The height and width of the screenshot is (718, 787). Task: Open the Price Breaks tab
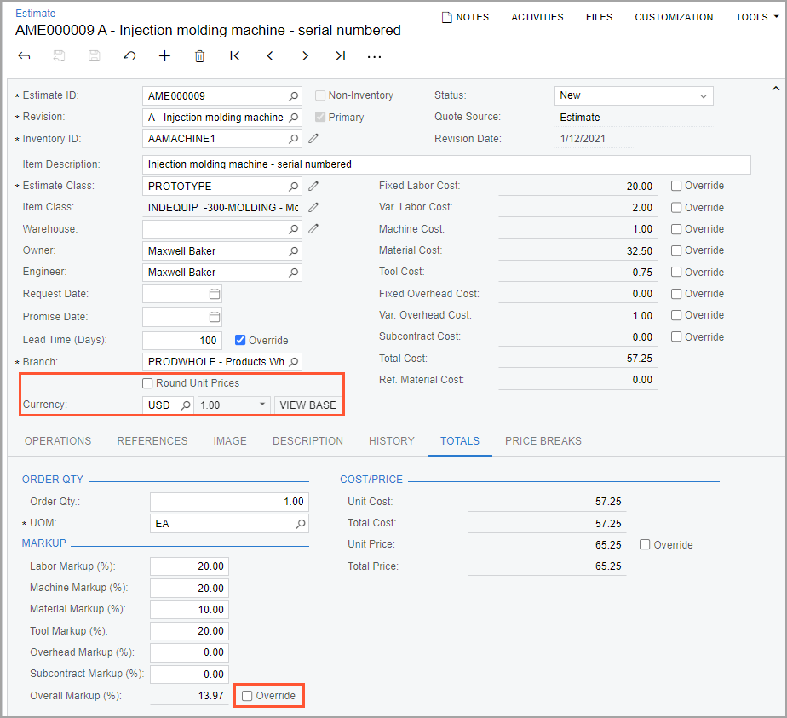543,441
